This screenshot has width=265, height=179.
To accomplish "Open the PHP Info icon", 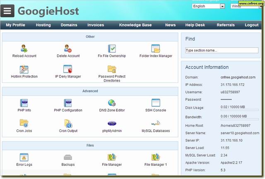I will click(x=24, y=103).
